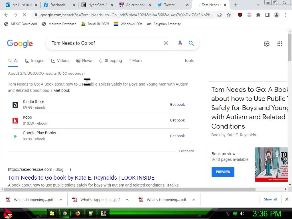Select the Videos search tab
The image size is (292, 219).
click(60, 61)
